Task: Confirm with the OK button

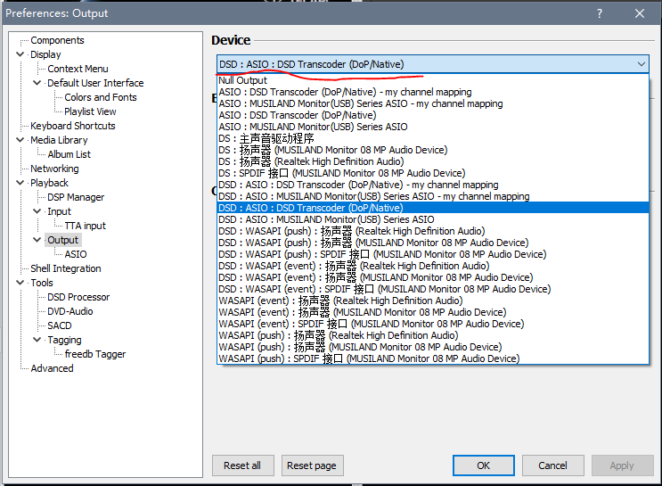Action: (484, 465)
